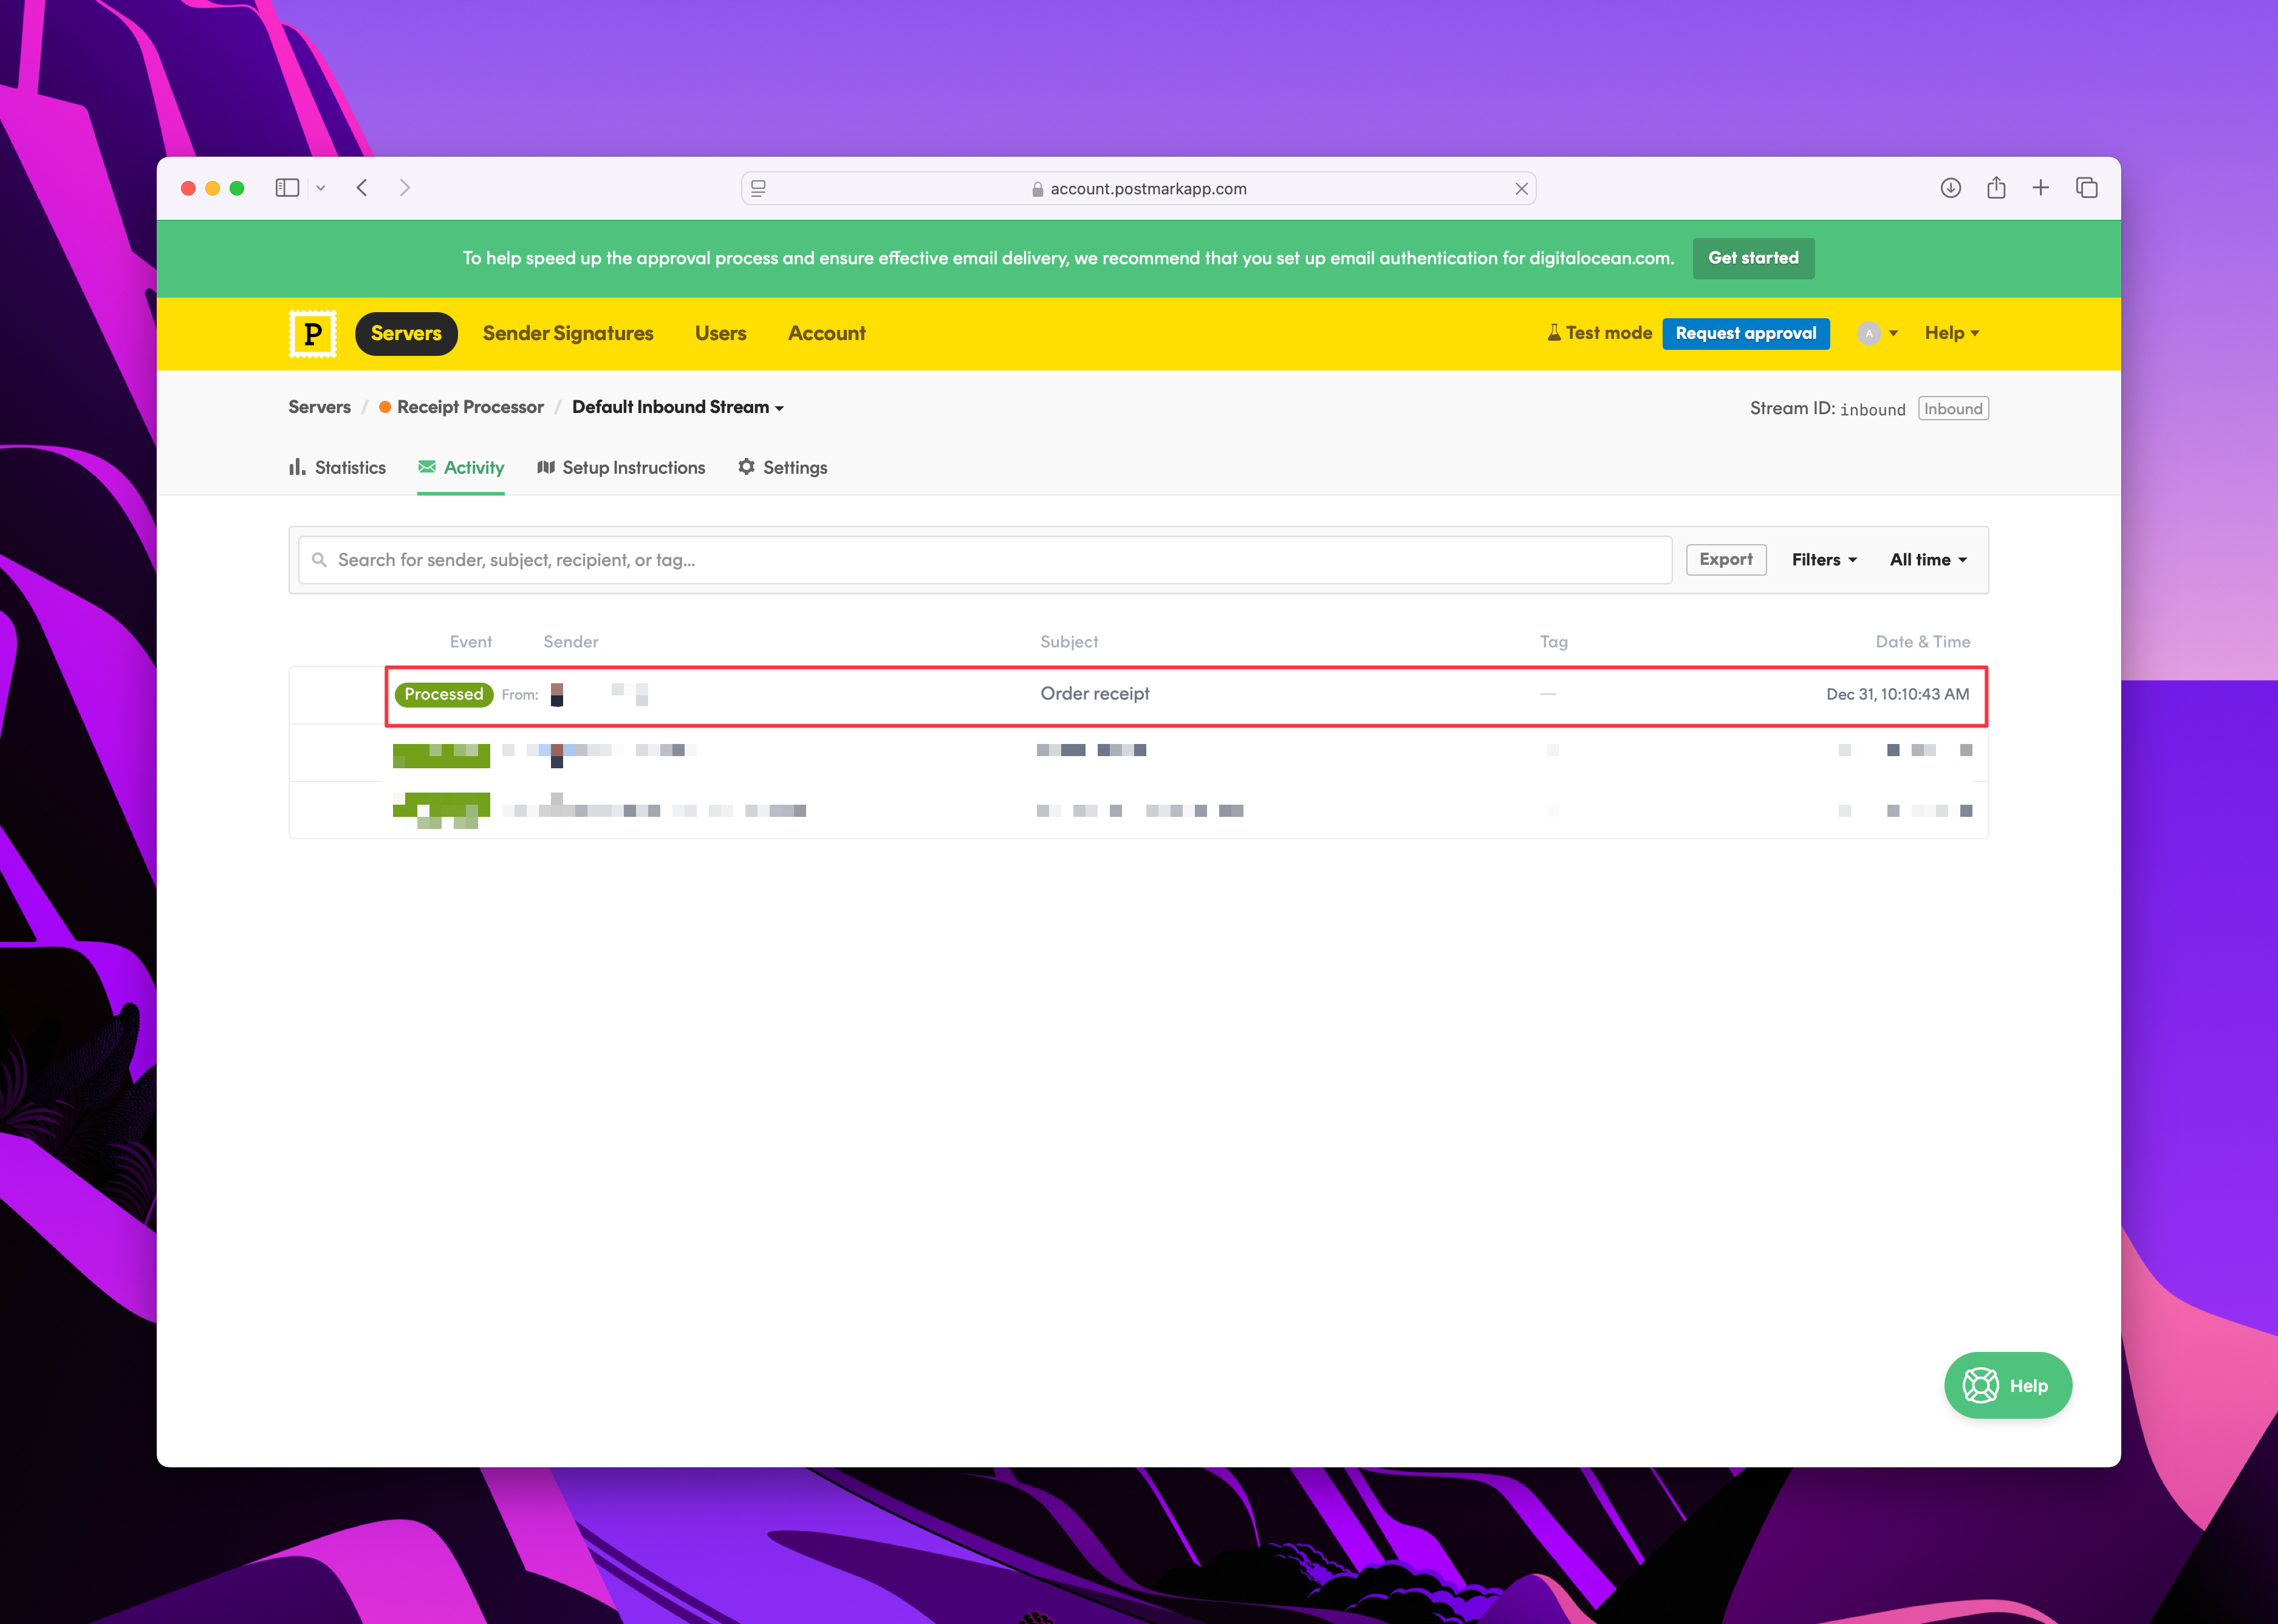
Task: Expand Default Inbound Stream dropdown
Action: 678,407
